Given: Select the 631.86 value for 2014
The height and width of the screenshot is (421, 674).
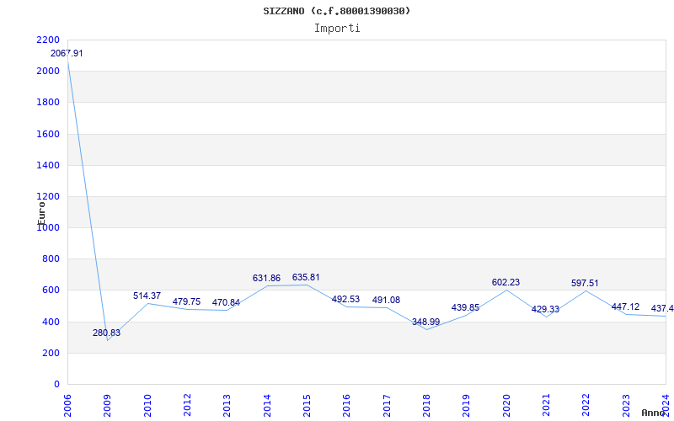Looking at the screenshot, I should [x=266, y=279].
